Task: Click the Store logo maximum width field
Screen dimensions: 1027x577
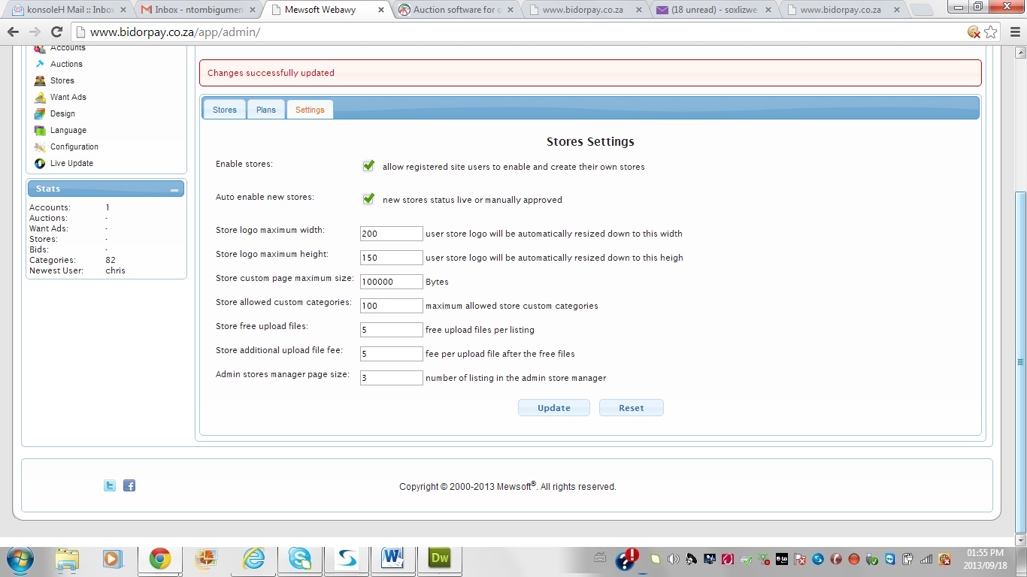Action: pyautogui.click(x=391, y=234)
